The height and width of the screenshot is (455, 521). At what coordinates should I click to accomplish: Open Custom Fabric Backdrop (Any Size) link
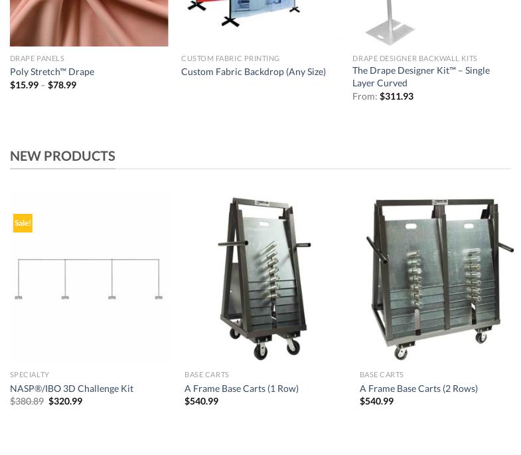(254, 72)
